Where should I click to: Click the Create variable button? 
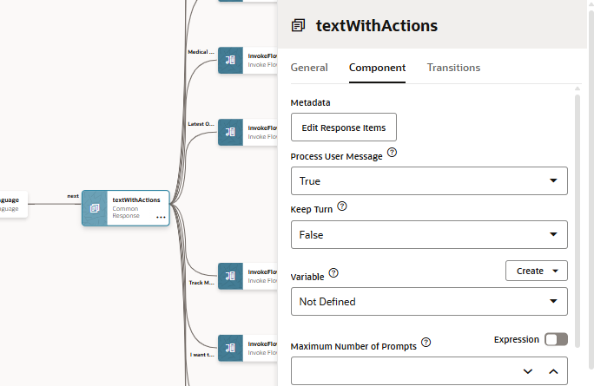[x=536, y=271]
